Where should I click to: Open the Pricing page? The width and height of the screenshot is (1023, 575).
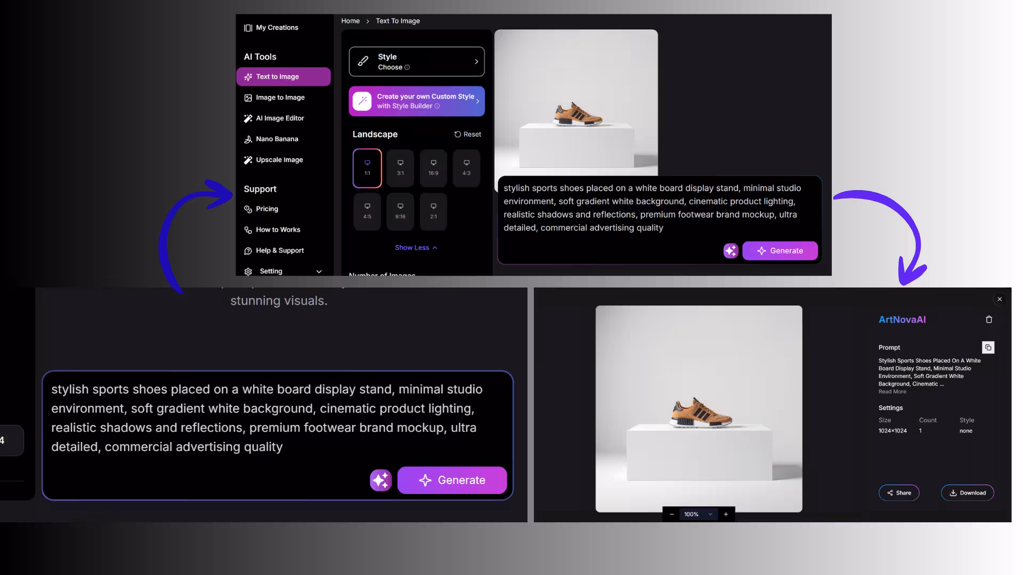(x=266, y=209)
